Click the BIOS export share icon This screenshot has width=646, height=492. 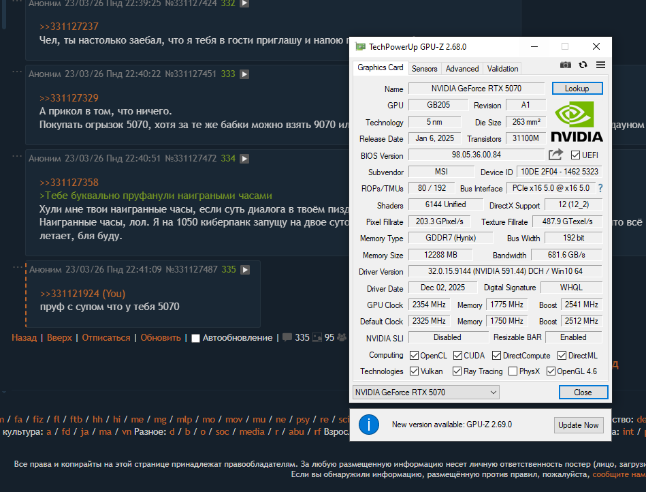pyautogui.click(x=555, y=155)
